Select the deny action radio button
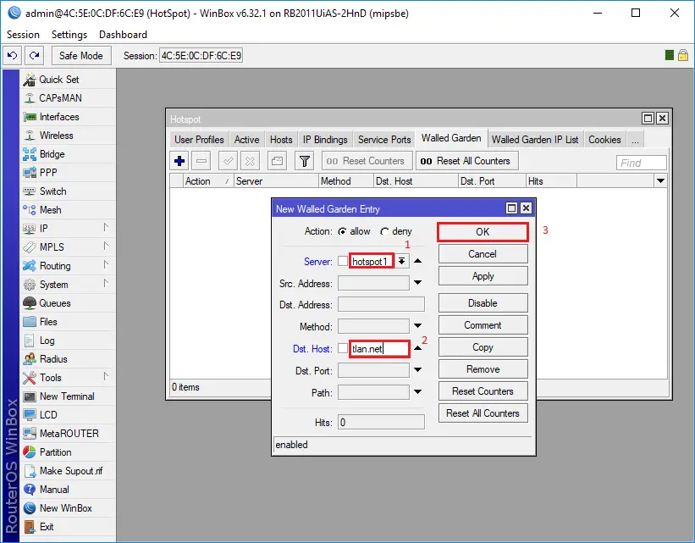This screenshot has height=543, width=695. pos(384,231)
